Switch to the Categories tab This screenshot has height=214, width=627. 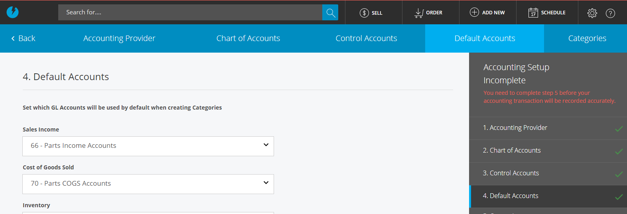tap(587, 38)
